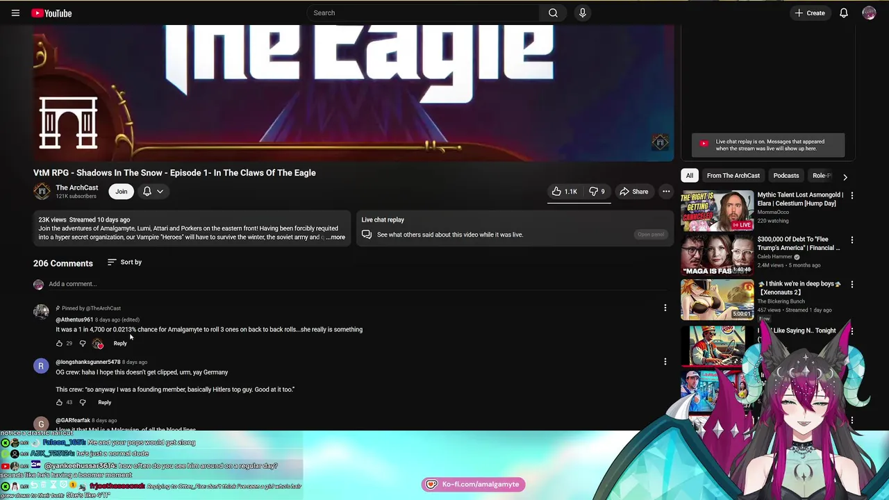The height and width of the screenshot is (500, 889).
Task: Open the Like Saying N.. Tonight video options
Action: click(852, 331)
